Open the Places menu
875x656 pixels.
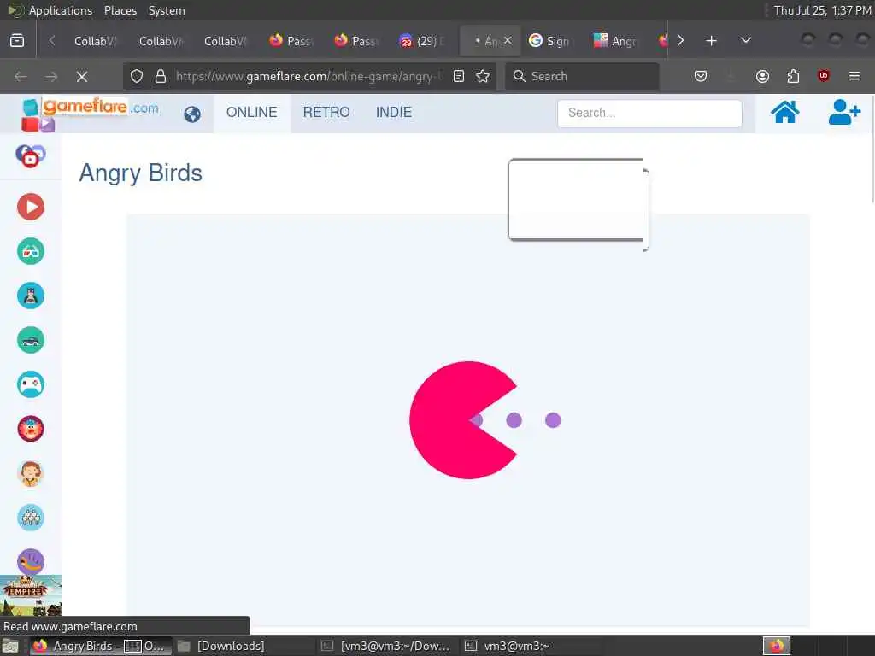coord(120,10)
